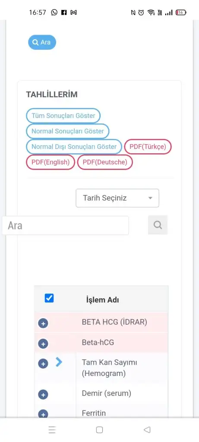Show all results with Tüm Sonuçları Göster
The image size is (199, 442).
[63, 116]
